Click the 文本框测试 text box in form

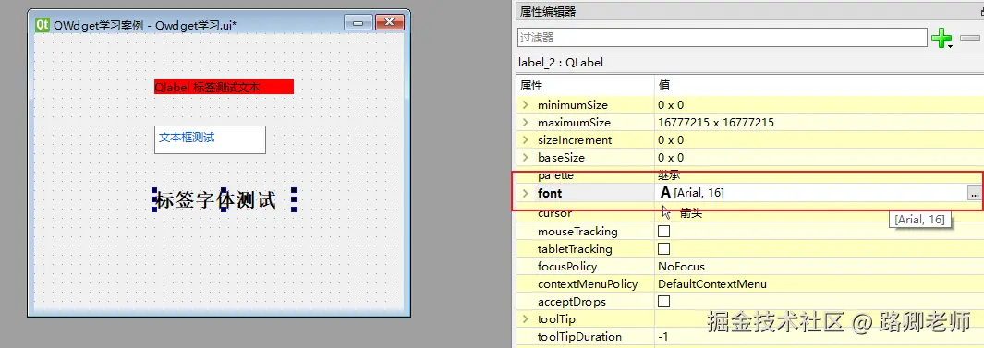pos(211,139)
